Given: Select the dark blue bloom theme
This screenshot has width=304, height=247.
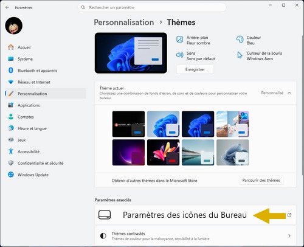Looking at the screenshot, I should tap(198, 124).
